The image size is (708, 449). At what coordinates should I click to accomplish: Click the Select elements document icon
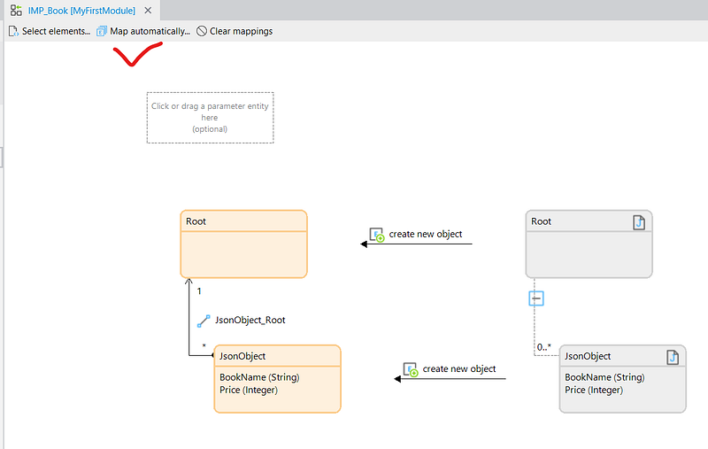tap(13, 31)
